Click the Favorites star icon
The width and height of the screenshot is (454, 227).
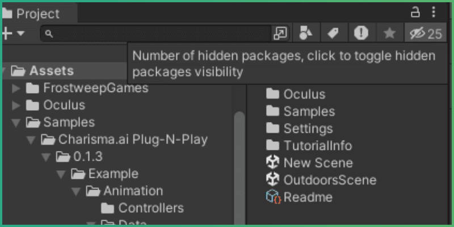(389, 33)
